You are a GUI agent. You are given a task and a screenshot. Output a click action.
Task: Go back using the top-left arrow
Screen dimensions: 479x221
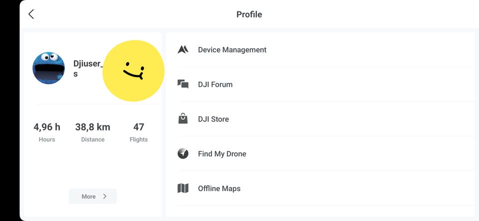click(x=31, y=14)
